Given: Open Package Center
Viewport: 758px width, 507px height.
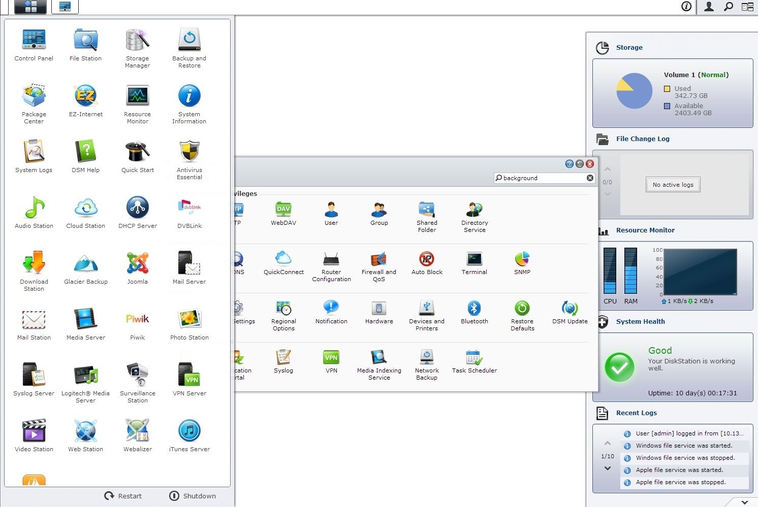Looking at the screenshot, I should [x=34, y=104].
